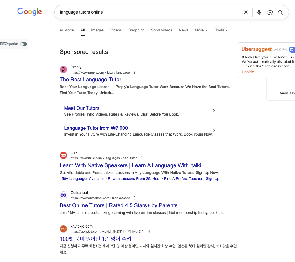This screenshot has width=295, height=262.
Task: Open The Best Language Tutor link
Action: 91,80
